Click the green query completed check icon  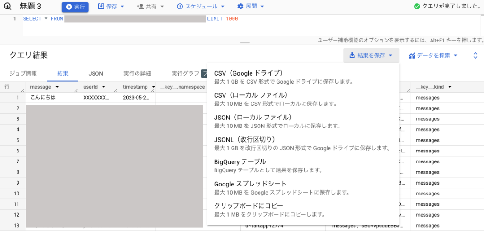point(416,7)
